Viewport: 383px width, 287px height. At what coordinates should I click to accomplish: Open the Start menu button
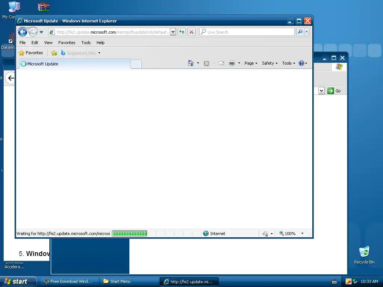click(x=18, y=281)
